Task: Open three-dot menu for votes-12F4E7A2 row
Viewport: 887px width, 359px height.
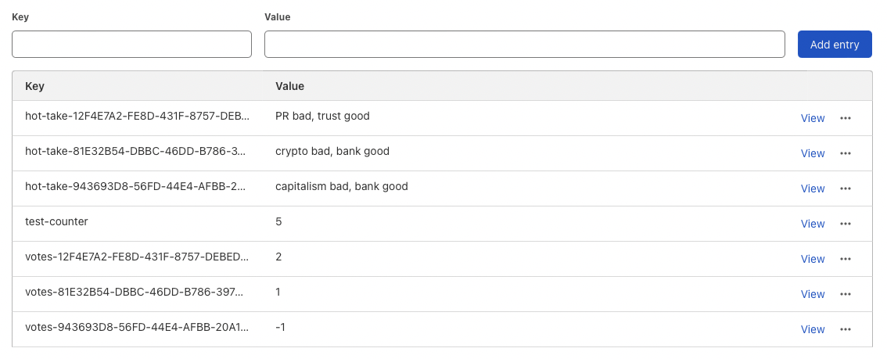Action: coord(845,259)
